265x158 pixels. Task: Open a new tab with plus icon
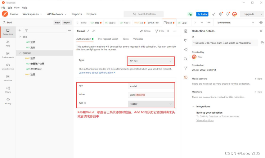click(x=202, y=22)
